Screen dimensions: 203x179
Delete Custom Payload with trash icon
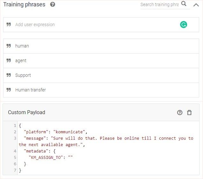pyautogui.click(x=189, y=113)
